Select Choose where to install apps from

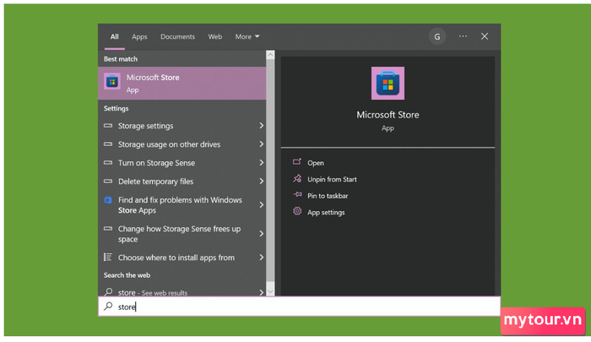176,258
